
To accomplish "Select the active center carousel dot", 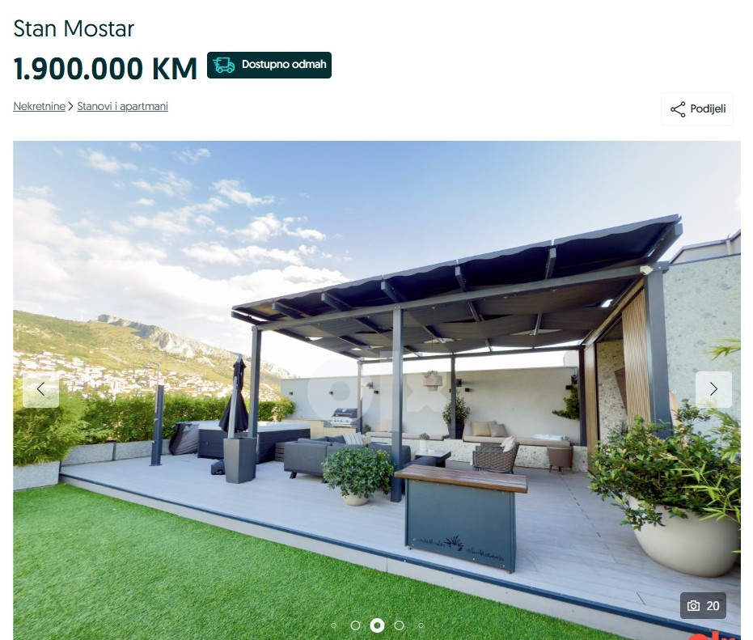I will pos(377,625).
